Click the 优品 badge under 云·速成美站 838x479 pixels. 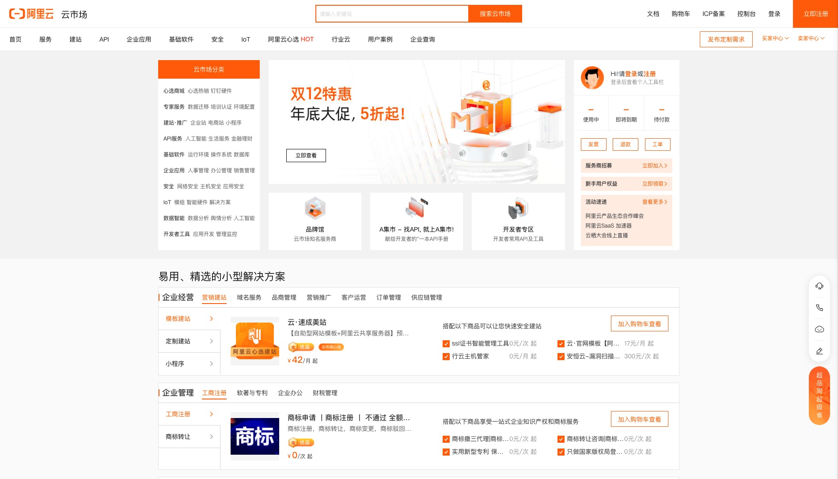pyautogui.click(x=301, y=347)
